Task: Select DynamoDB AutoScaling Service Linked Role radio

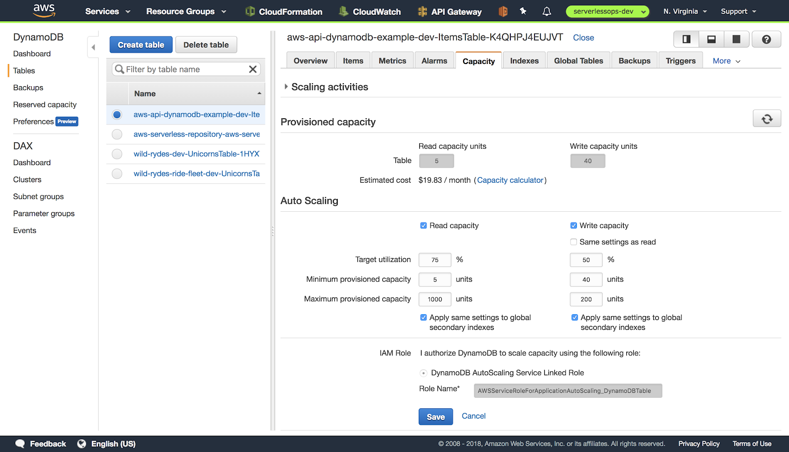Action: (424, 373)
